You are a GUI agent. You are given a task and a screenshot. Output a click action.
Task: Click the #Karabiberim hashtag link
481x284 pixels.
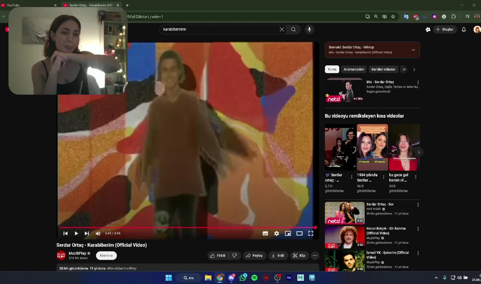coord(117,268)
